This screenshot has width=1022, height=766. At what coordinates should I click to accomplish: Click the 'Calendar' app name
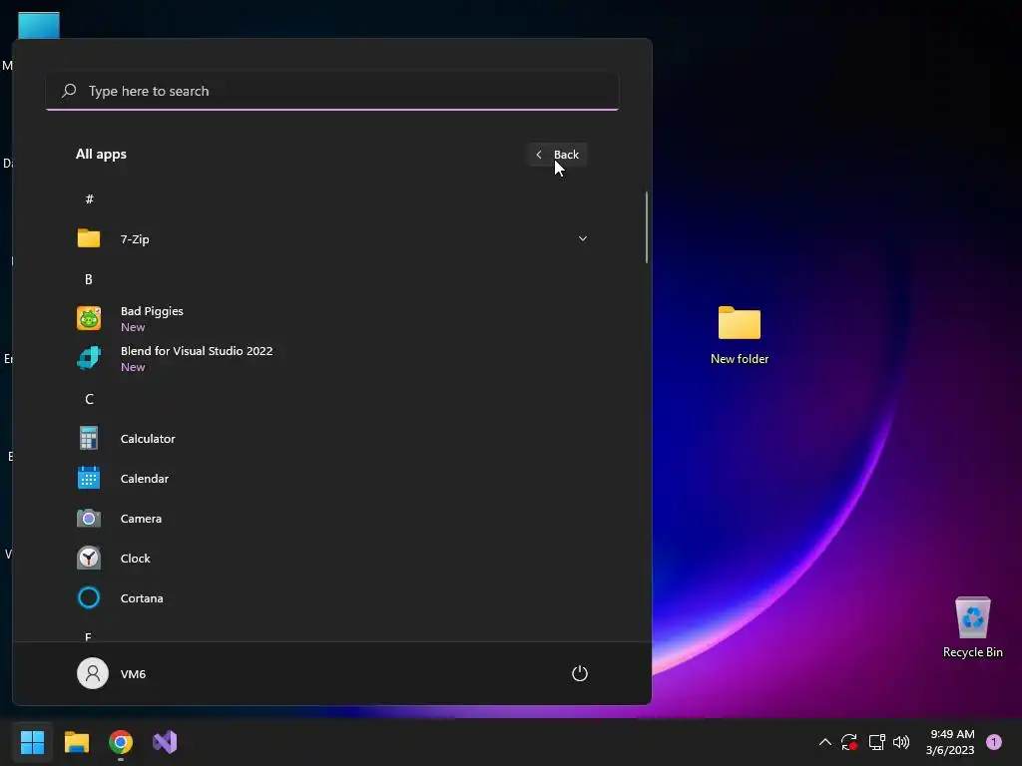coord(145,479)
